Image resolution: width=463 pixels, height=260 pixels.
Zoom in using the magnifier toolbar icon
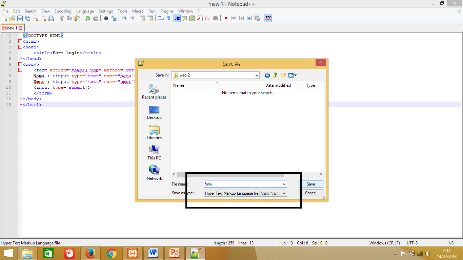(x=123, y=18)
